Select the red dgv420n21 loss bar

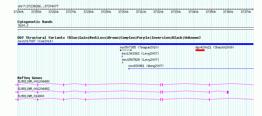[x=200, y=50]
